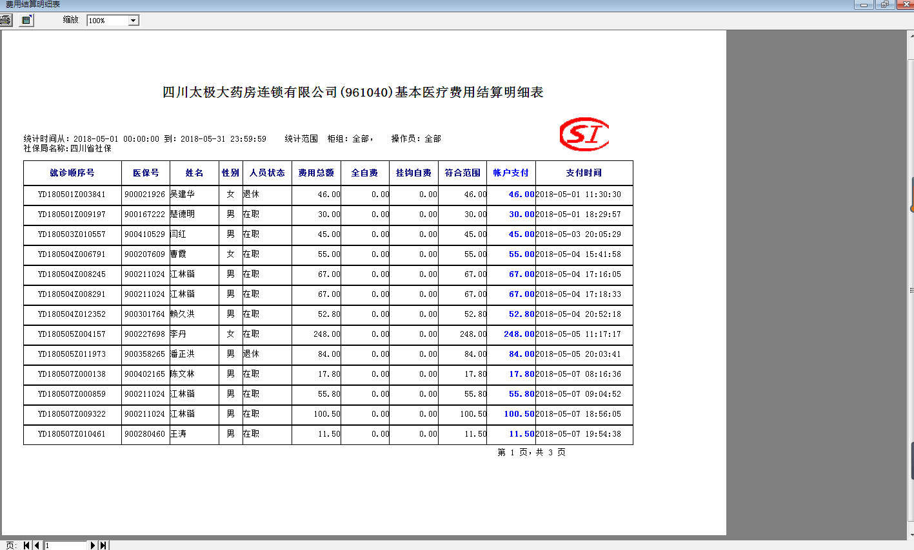
Task: Click the 支付时间 column header
Action: [x=584, y=173]
